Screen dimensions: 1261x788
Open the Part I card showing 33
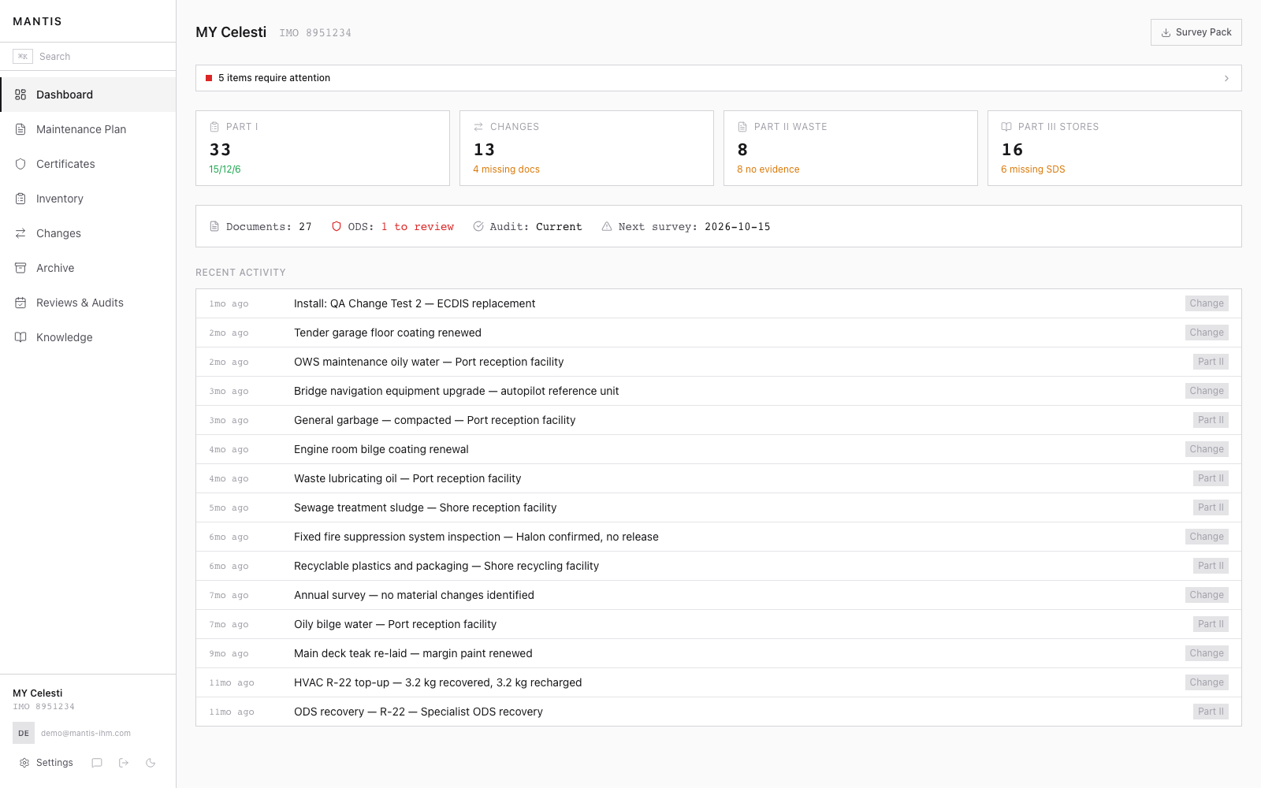tap(322, 148)
